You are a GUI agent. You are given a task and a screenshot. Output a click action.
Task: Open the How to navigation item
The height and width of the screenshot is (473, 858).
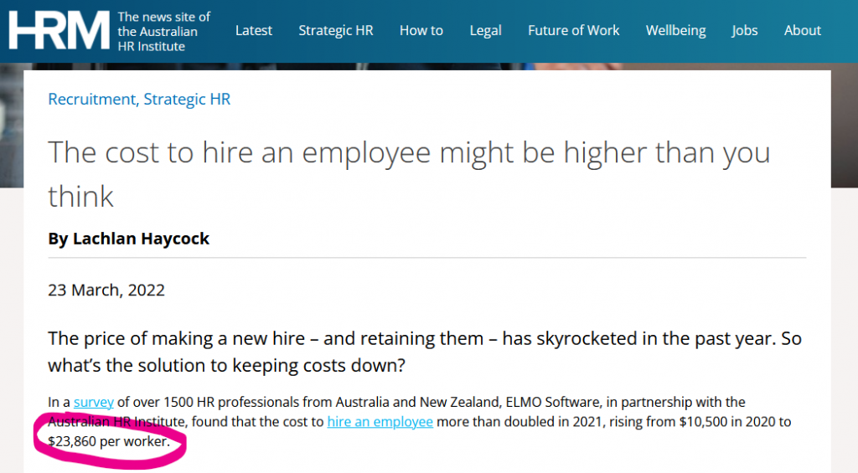pos(421,30)
